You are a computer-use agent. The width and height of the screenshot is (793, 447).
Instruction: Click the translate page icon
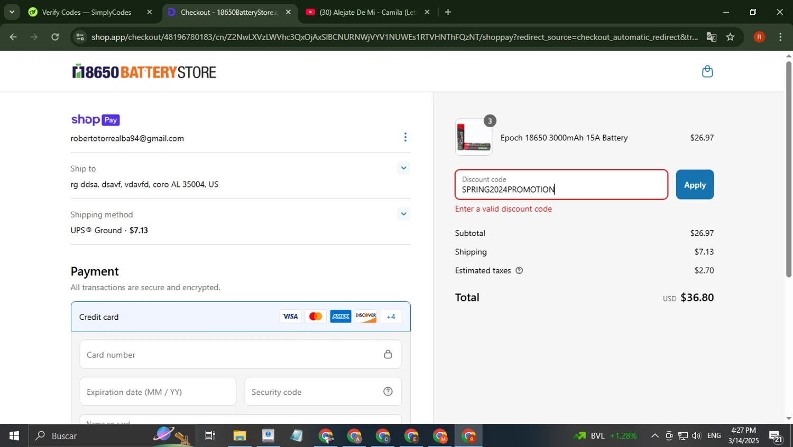(x=712, y=37)
